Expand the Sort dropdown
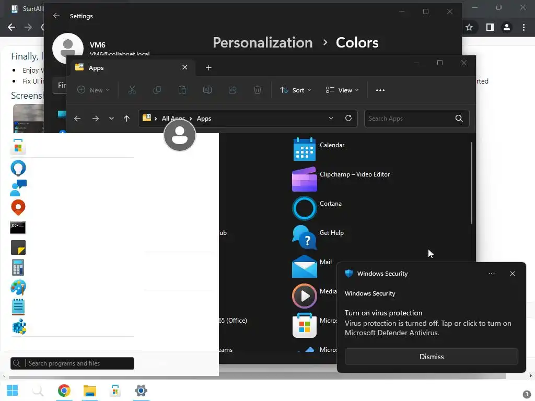 296,90
